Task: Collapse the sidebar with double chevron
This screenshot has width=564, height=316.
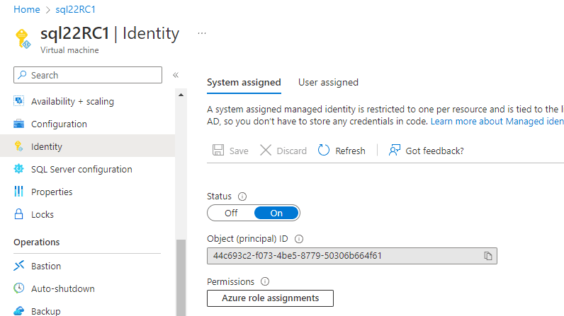Action: 176,75
